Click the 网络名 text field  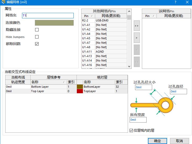tap(48, 16)
